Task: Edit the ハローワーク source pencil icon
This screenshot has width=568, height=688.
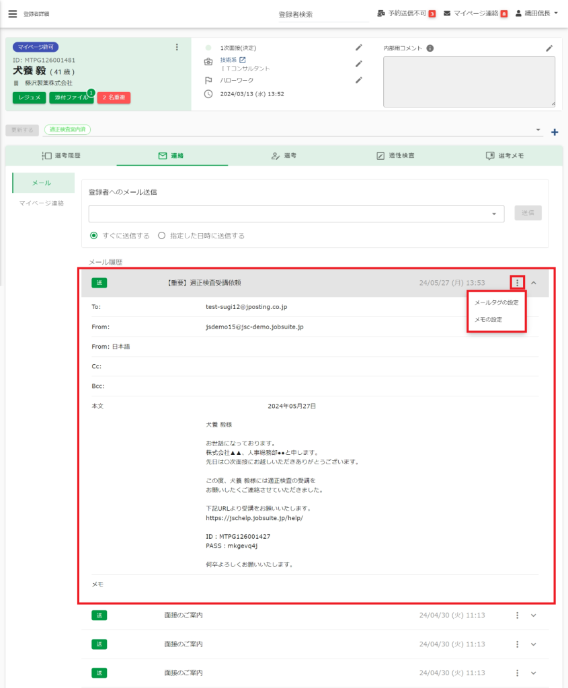Action: (359, 80)
